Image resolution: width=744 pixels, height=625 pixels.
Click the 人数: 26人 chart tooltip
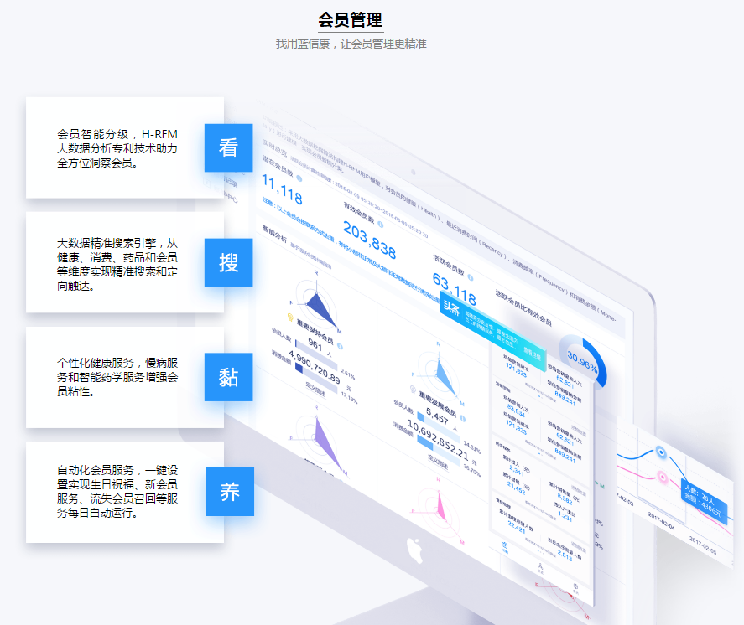[x=704, y=501]
